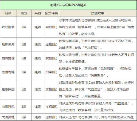This screenshot has width=137, height=121.
Task: Click the 铁劲刚拳 skill effect description
Action: [x=96, y=27]
